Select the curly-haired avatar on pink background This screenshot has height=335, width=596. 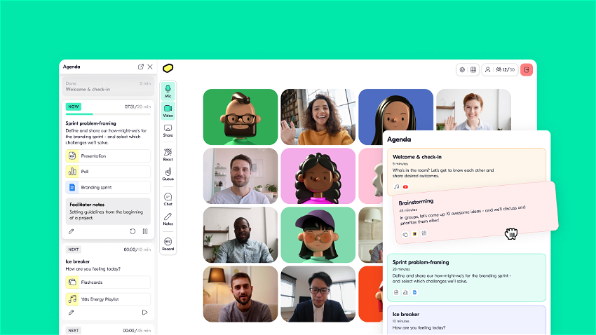coord(318,176)
